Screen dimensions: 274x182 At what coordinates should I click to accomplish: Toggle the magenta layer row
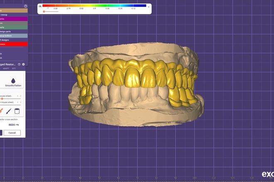pos(14,19)
